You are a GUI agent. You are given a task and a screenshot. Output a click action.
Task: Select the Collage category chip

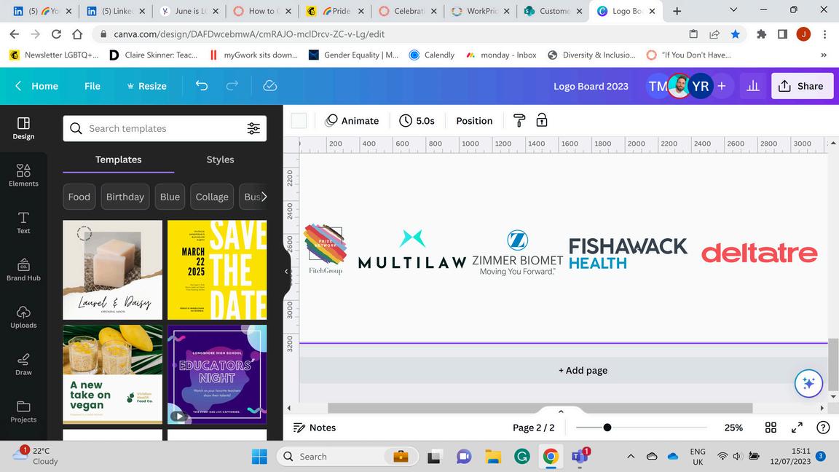(212, 197)
